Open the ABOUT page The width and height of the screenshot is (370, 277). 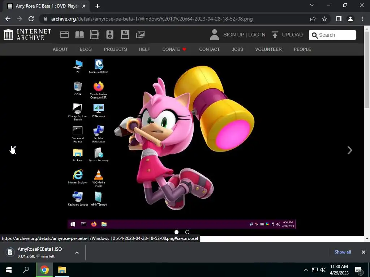pyautogui.click(x=60, y=49)
